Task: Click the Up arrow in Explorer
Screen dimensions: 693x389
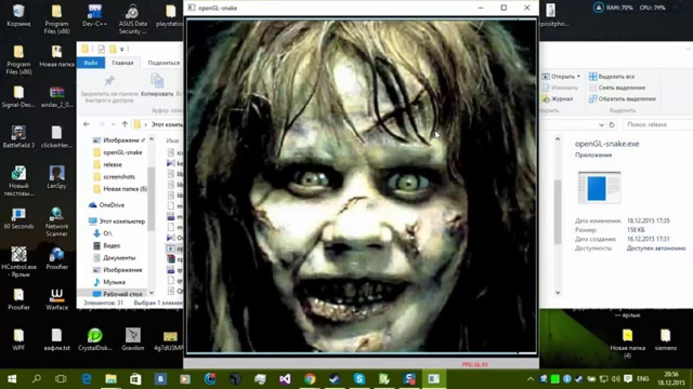Action: point(125,124)
